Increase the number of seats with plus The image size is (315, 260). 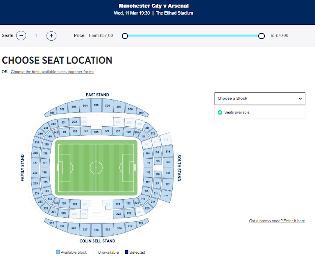51,35
